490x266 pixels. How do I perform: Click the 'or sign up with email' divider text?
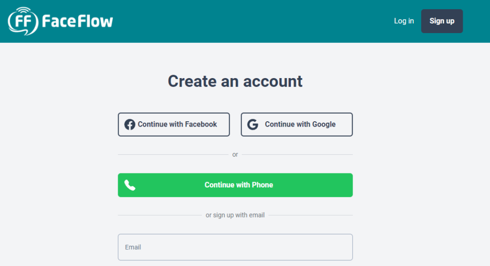point(235,215)
